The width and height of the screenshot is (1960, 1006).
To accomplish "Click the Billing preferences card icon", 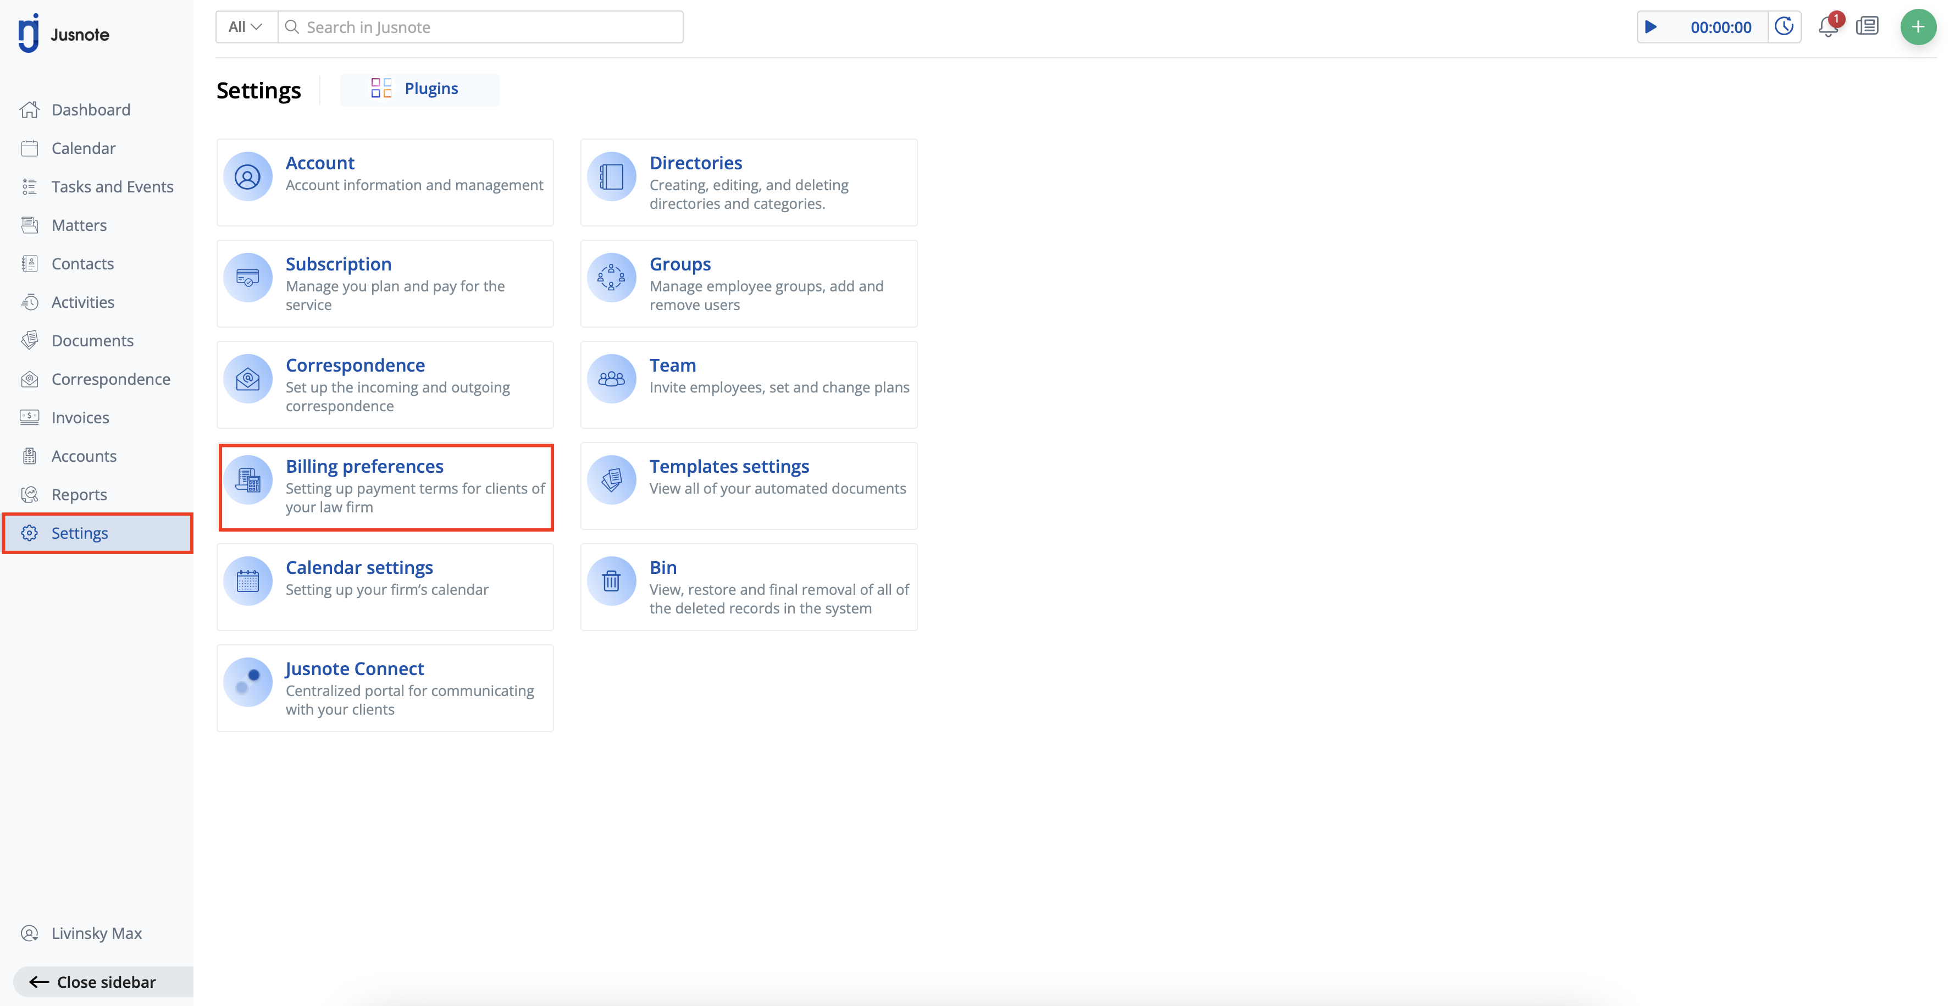I will [247, 480].
